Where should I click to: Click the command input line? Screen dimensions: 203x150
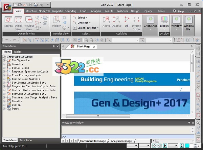tap(128, 137)
